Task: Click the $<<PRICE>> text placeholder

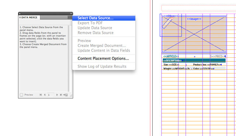Action: pos(218,56)
